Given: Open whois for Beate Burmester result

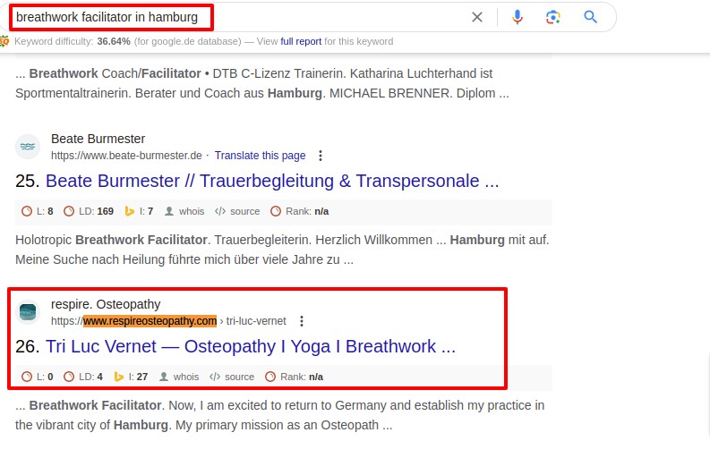Looking at the screenshot, I should (184, 211).
